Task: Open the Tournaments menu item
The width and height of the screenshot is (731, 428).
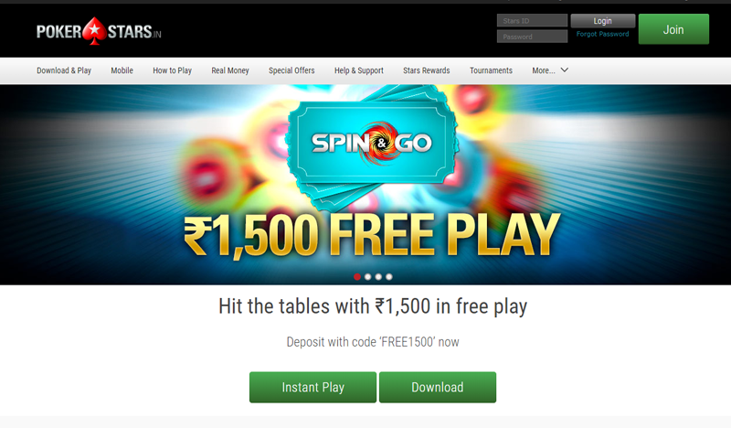Action: tap(491, 70)
